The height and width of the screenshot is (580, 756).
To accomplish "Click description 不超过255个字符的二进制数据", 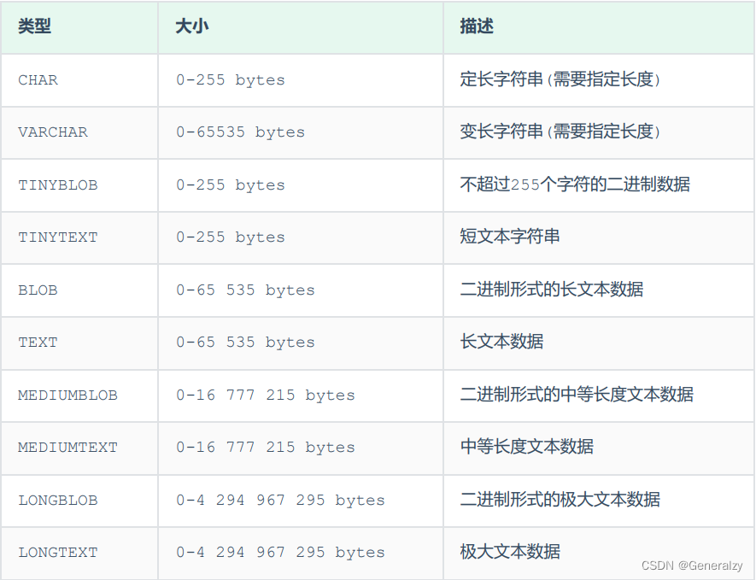I will click(x=575, y=185).
